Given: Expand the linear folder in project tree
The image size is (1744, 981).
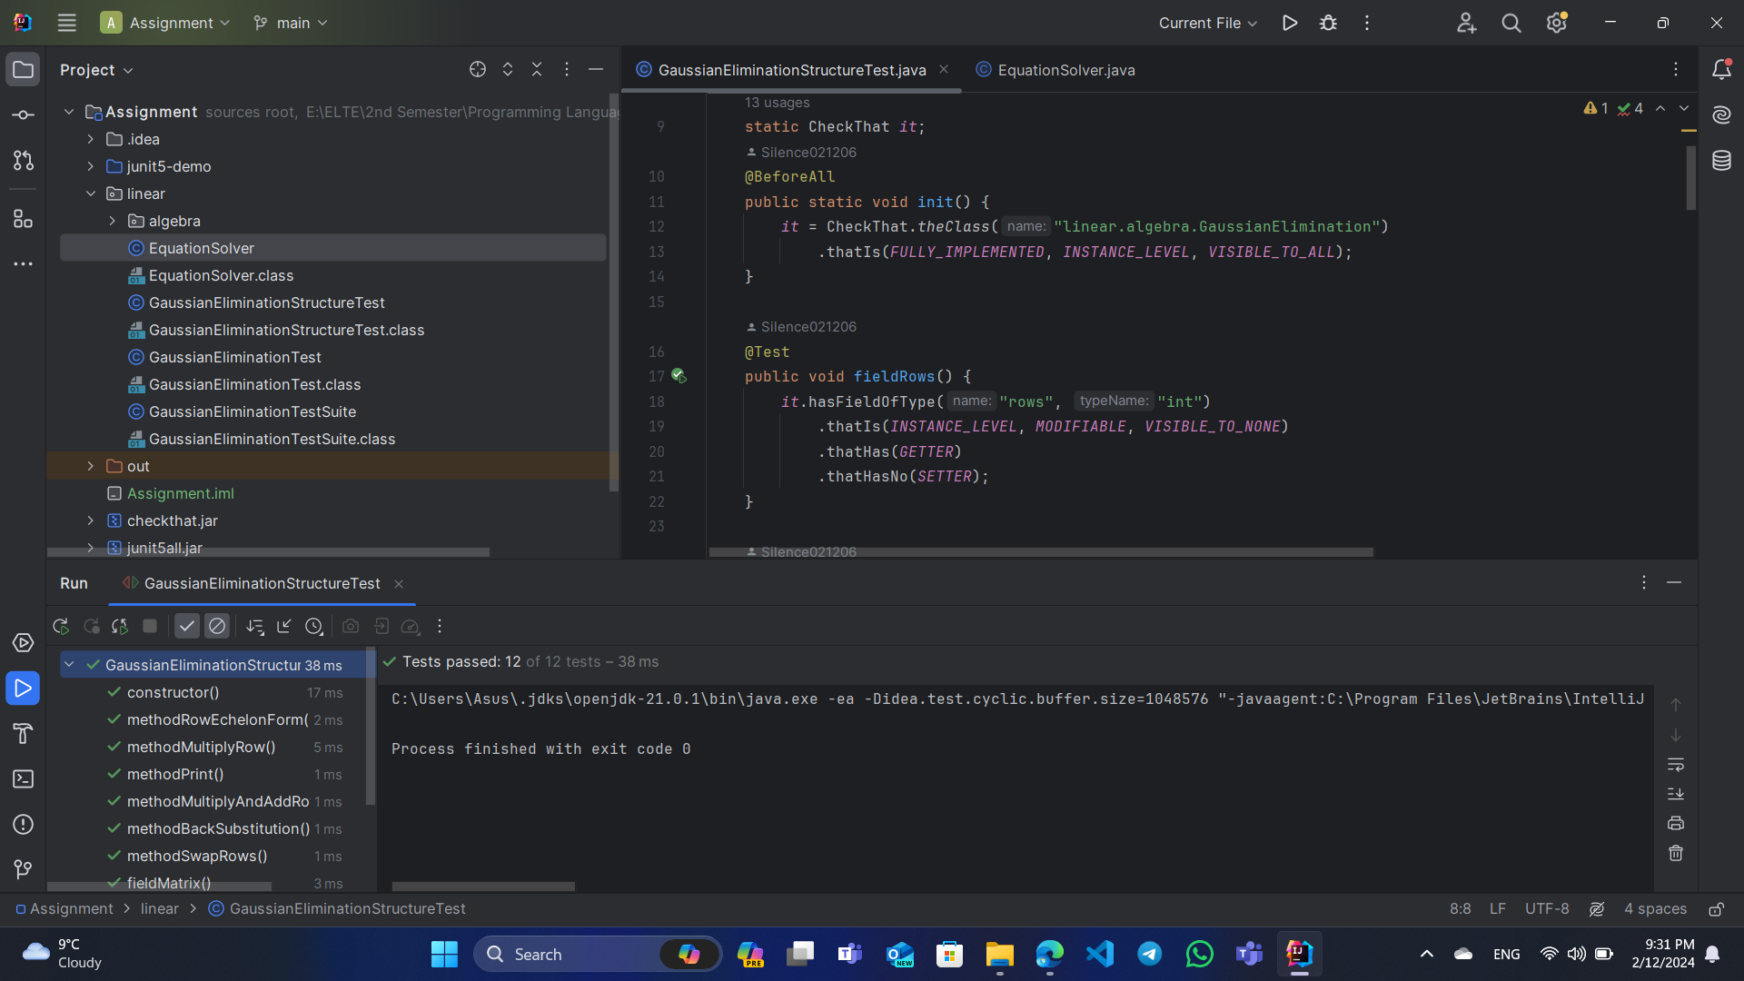Looking at the screenshot, I should coord(90,193).
